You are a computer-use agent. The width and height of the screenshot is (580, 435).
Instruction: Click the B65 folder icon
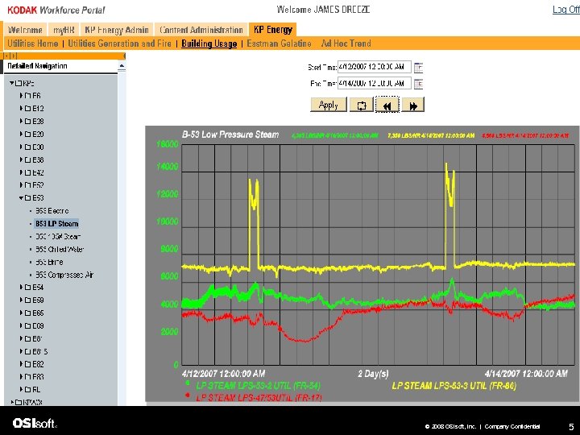click(x=27, y=313)
